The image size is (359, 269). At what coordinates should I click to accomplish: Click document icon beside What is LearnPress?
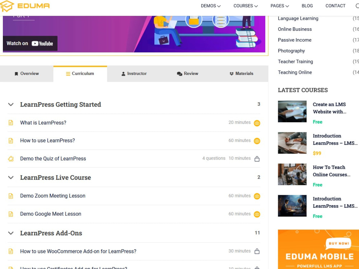click(x=11, y=123)
